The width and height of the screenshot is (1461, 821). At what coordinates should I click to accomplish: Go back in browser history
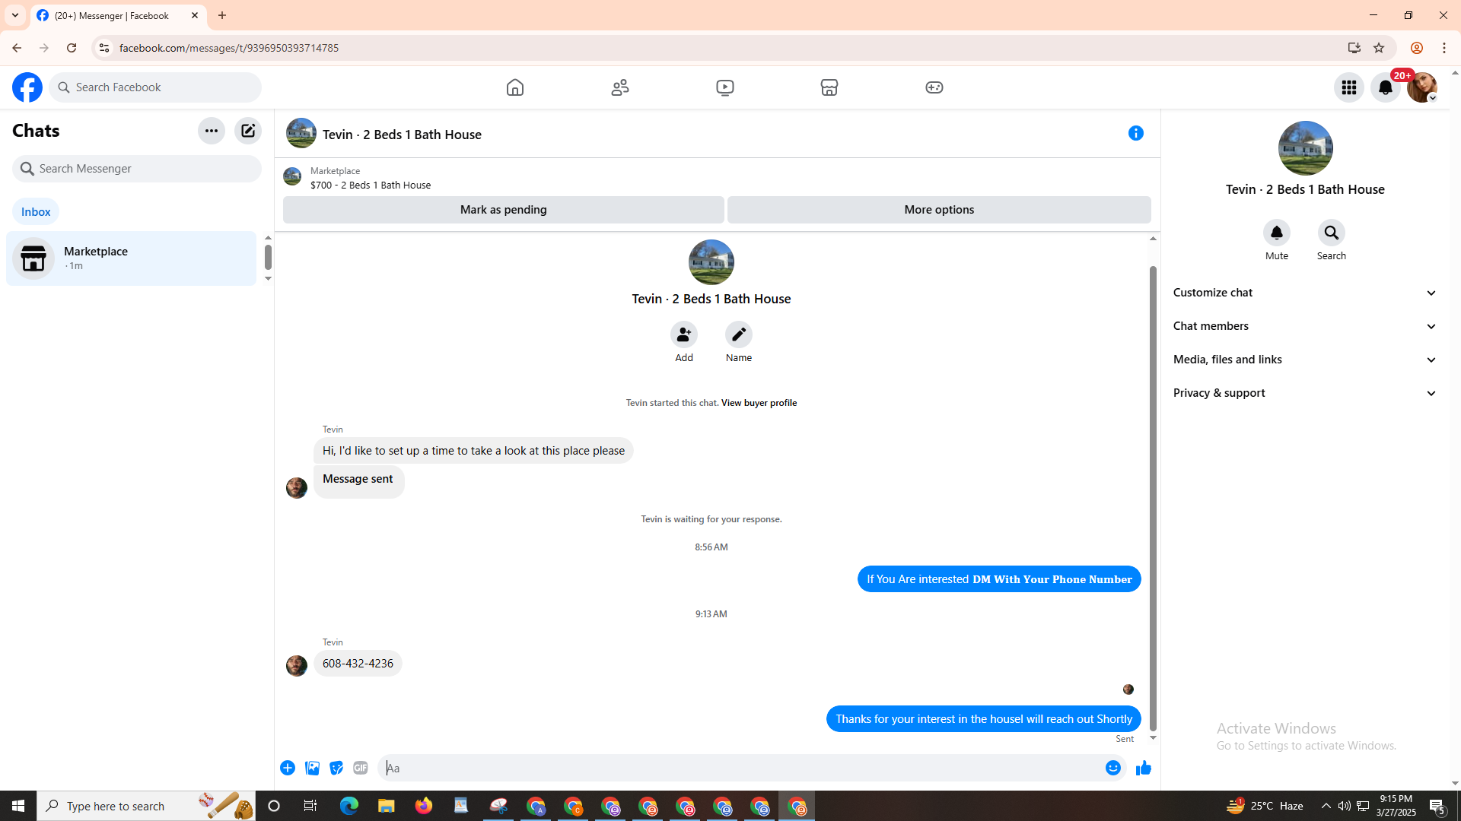[17, 48]
